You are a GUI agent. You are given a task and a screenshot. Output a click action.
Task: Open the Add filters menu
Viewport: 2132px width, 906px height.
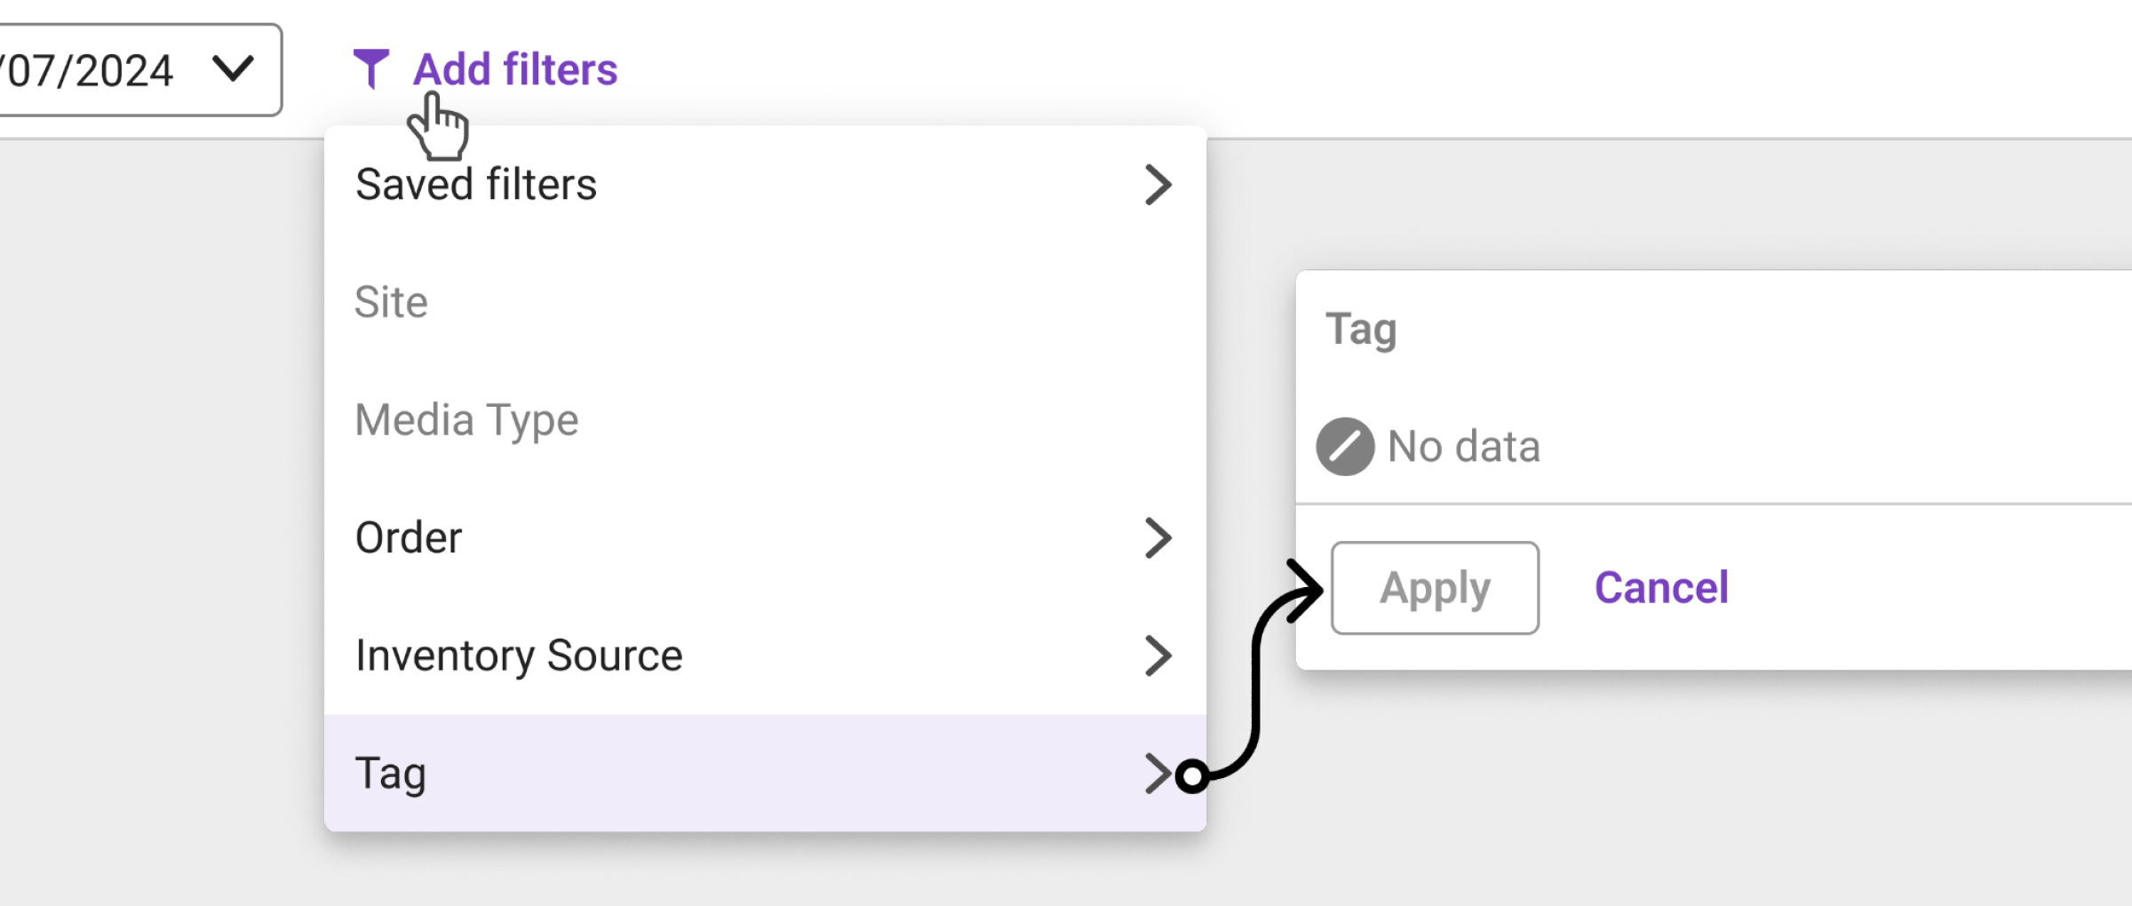point(513,69)
